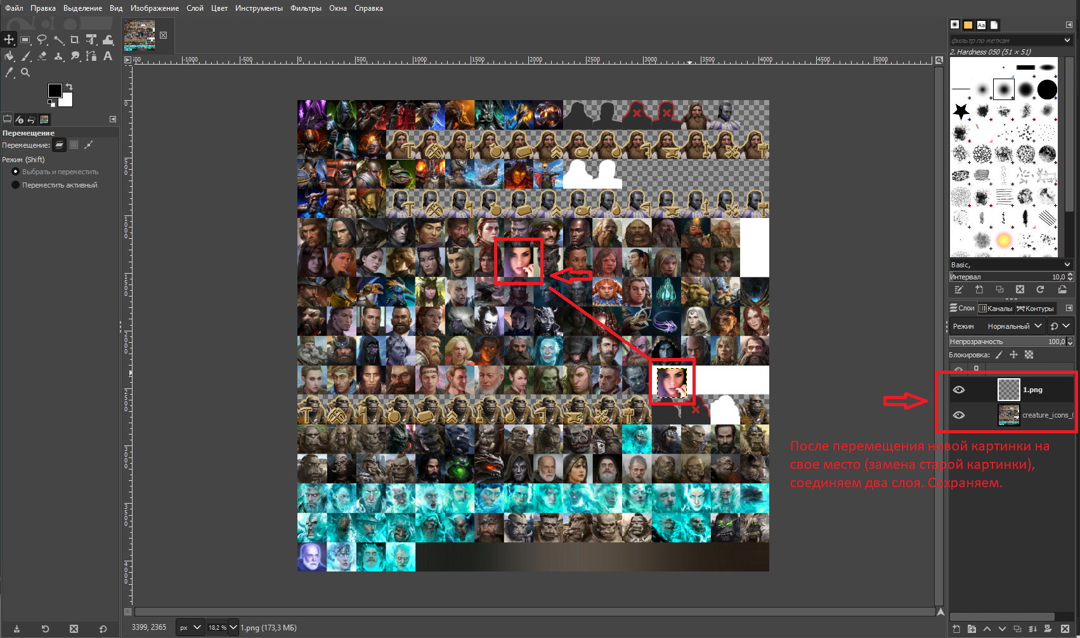Screen dimensions: 1080x638
Task: Swap foreground and background colors
Action: (x=69, y=86)
